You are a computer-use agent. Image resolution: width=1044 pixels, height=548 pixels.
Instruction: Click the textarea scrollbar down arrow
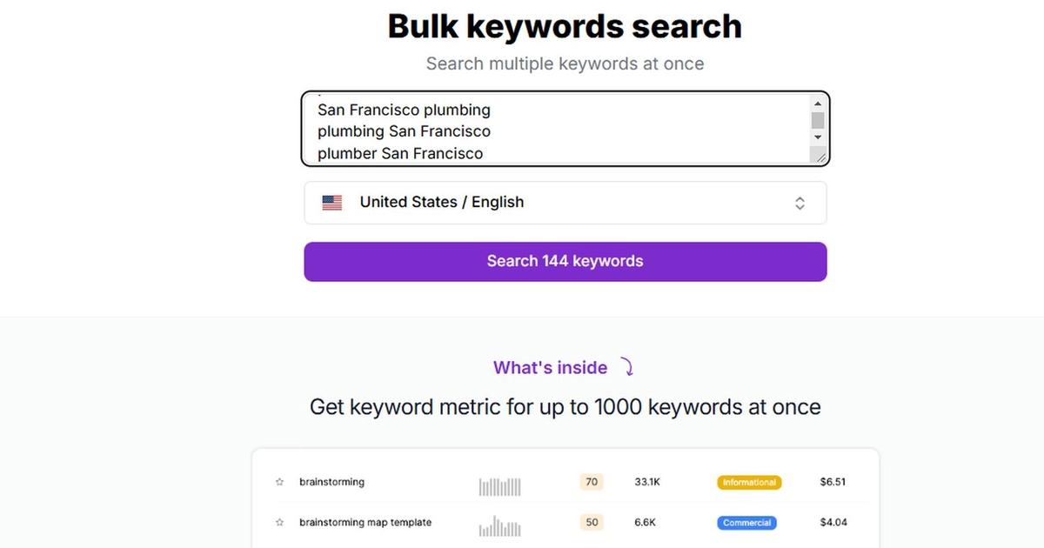click(x=817, y=137)
